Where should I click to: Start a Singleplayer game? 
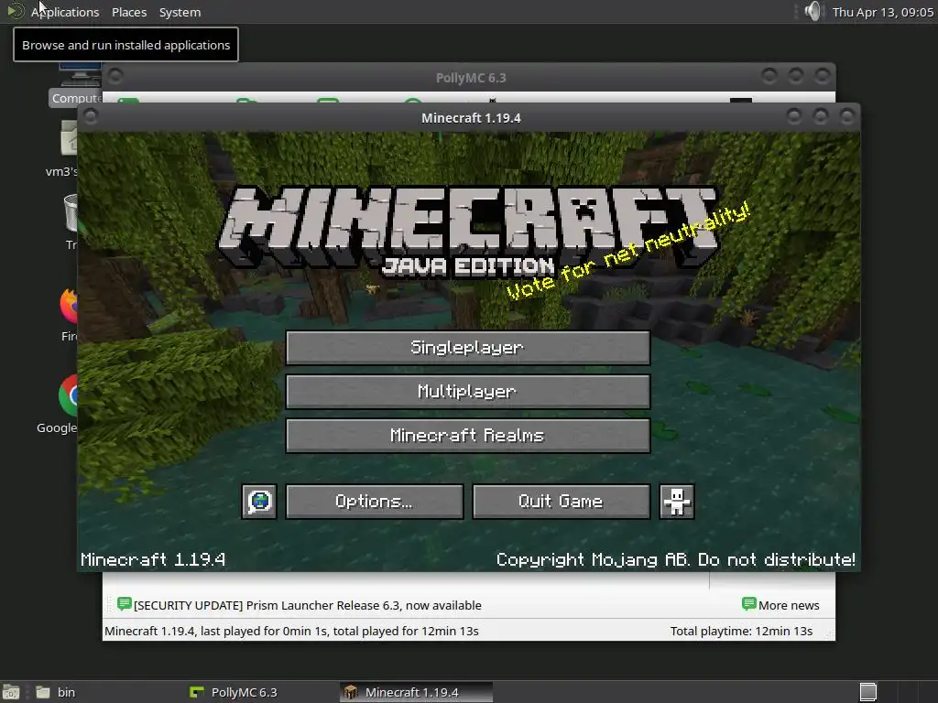pos(468,347)
